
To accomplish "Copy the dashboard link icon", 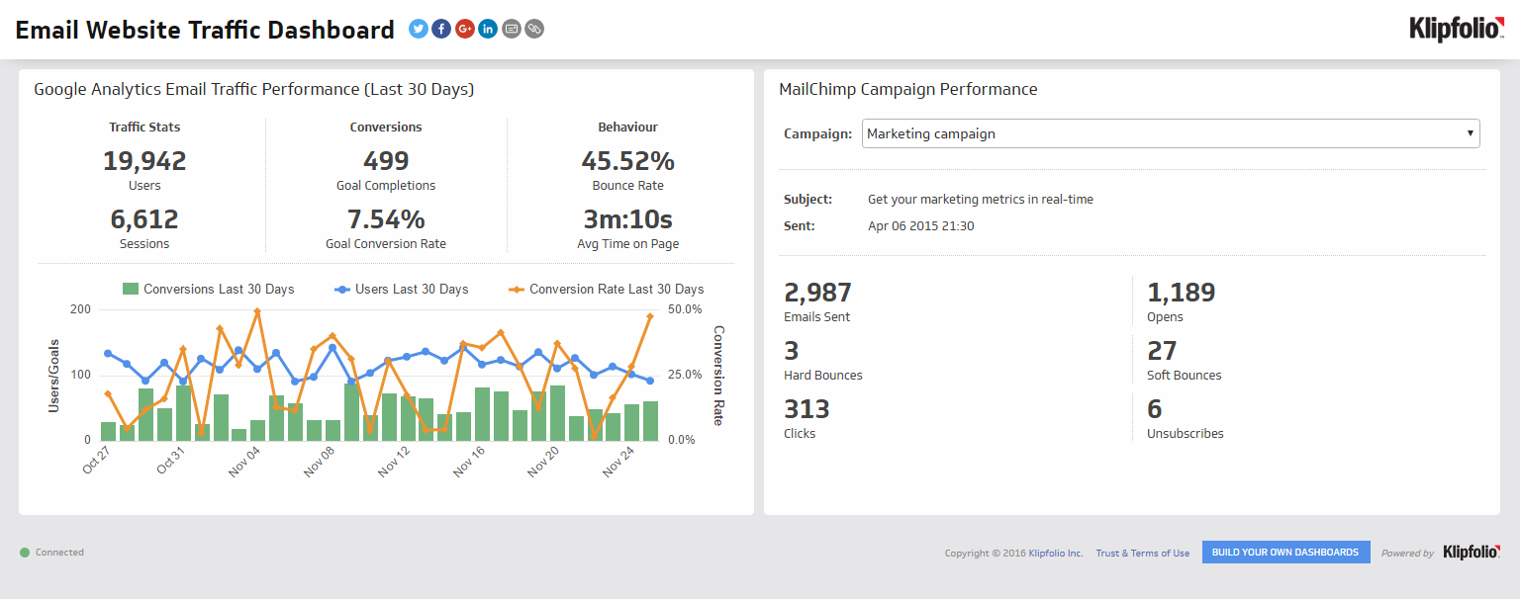I will click(533, 29).
